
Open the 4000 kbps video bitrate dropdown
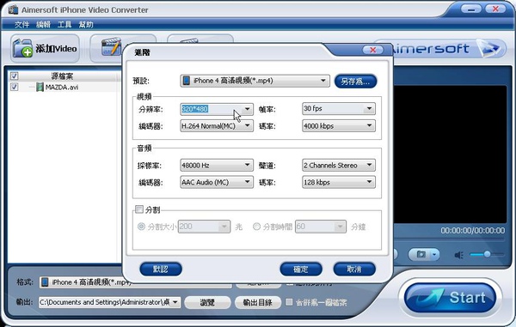point(339,126)
